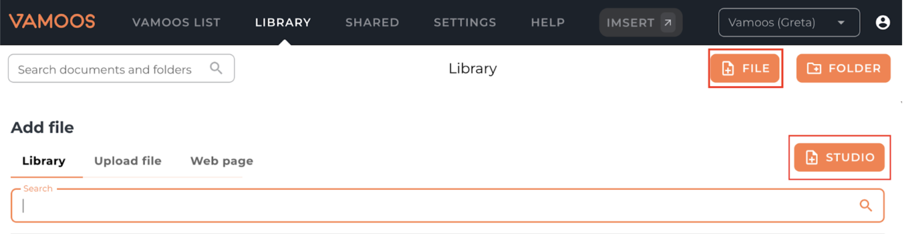Click the magnifier icon in top search box
Viewport: 903px width, 234px height.
pyautogui.click(x=216, y=68)
